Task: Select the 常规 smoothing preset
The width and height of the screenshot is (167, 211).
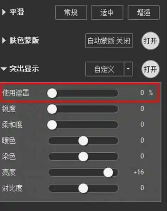Action: pos(71,13)
